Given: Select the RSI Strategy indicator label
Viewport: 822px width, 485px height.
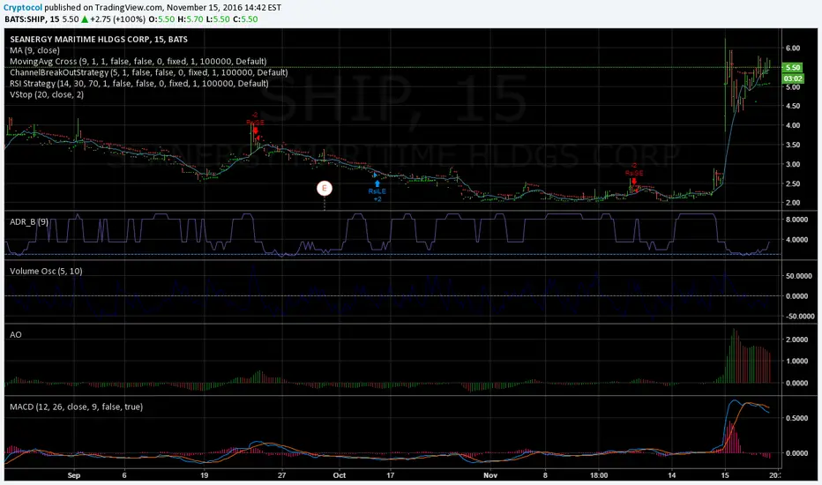Looking at the screenshot, I should (x=139, y=84).
